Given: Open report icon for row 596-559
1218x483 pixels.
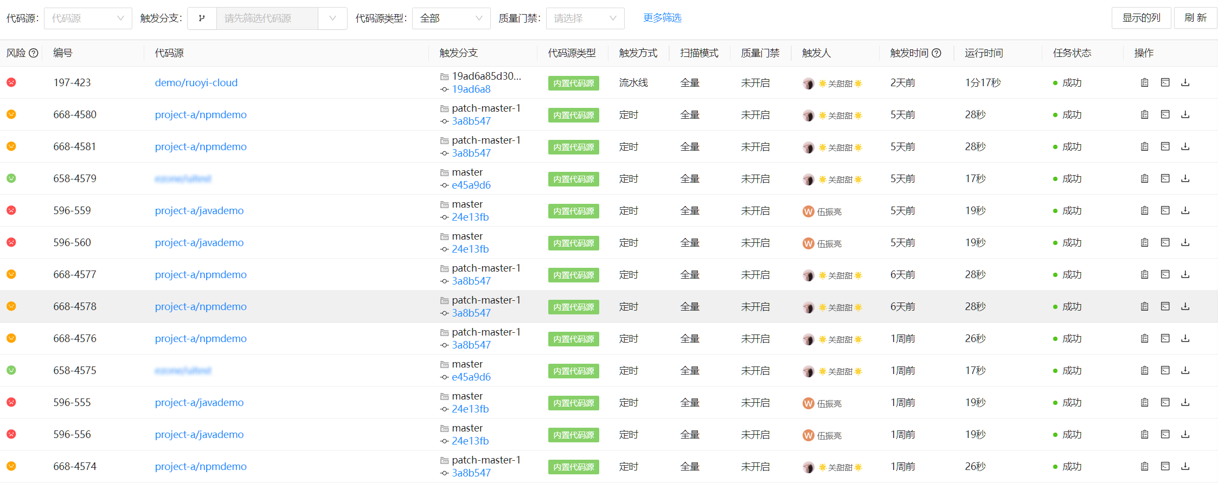Looking at the screenshot, I should 1144,210.
